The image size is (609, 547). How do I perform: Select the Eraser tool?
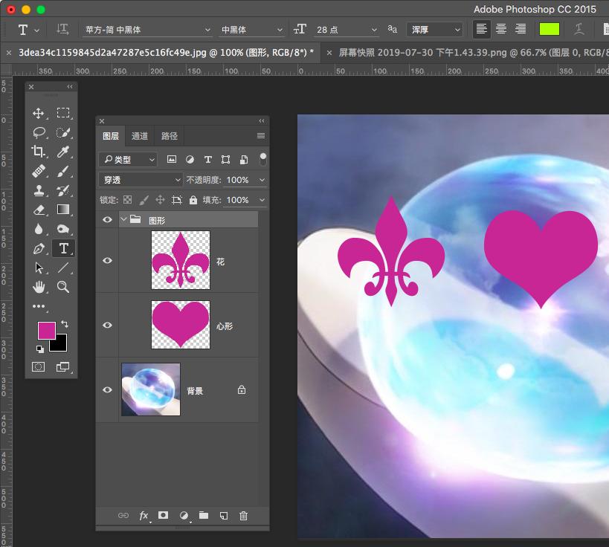39,210
